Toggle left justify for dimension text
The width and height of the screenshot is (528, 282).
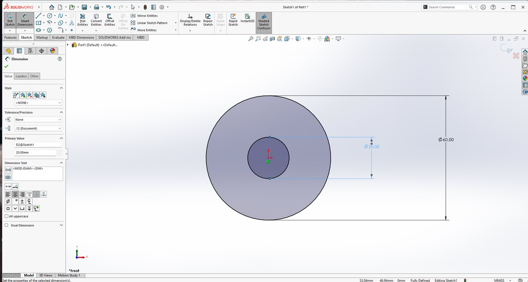click(x=8, y=194)
